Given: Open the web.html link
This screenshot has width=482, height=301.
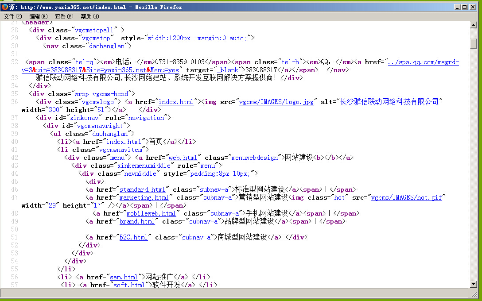Looking at the screenshot, I should [x=183, y=158].
